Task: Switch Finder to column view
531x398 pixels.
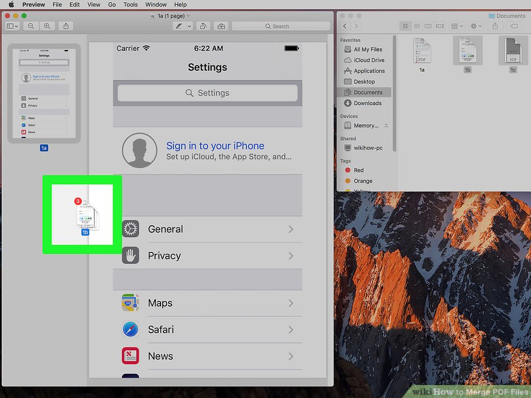Action: click(428, 26)
